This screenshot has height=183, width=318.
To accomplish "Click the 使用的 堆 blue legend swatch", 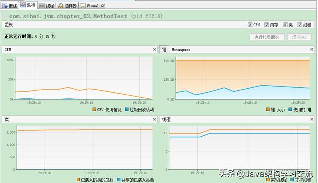I will click(x=290, y=109).
